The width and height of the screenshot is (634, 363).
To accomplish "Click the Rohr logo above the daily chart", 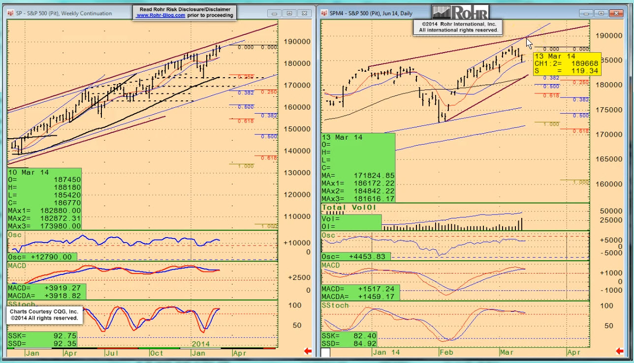I will 460,12.
